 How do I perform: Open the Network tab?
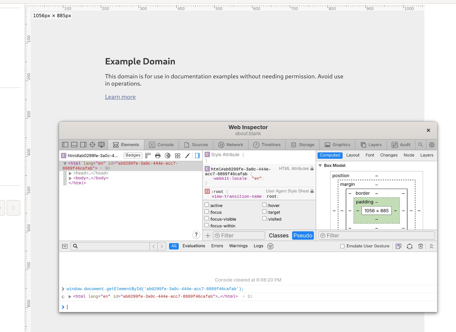[231, 145]
